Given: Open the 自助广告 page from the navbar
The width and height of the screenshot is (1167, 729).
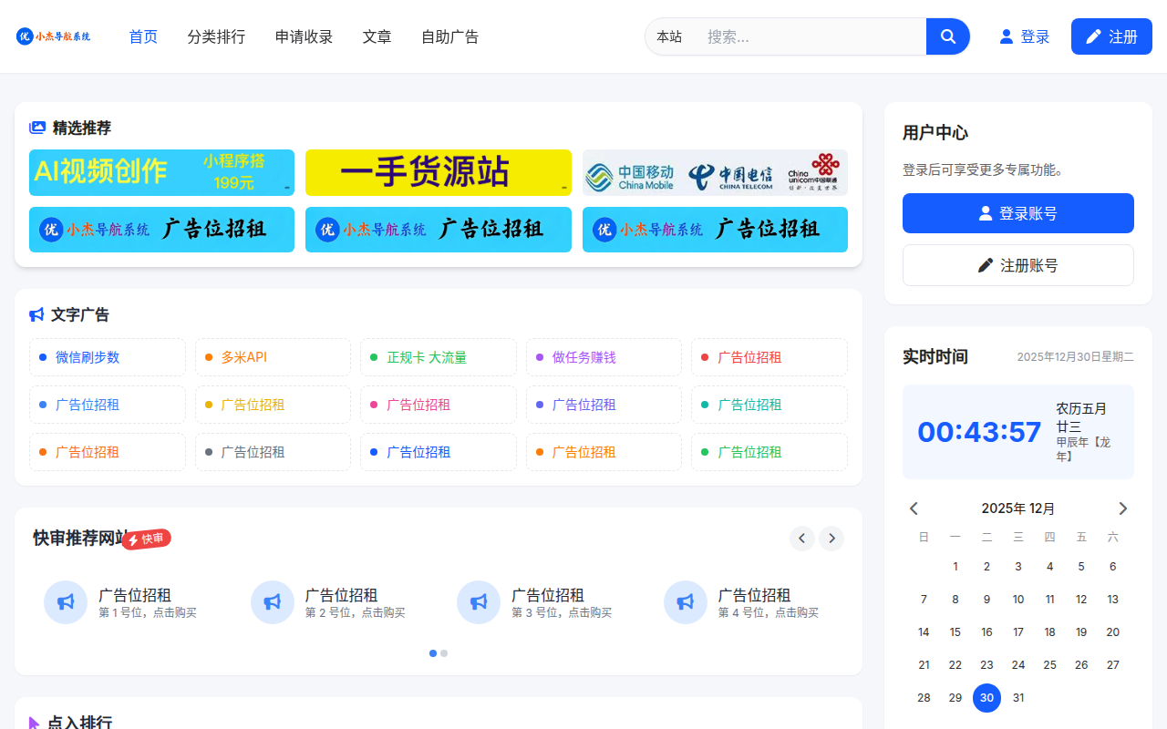Looking at the screenshot, I should [449, 36].
